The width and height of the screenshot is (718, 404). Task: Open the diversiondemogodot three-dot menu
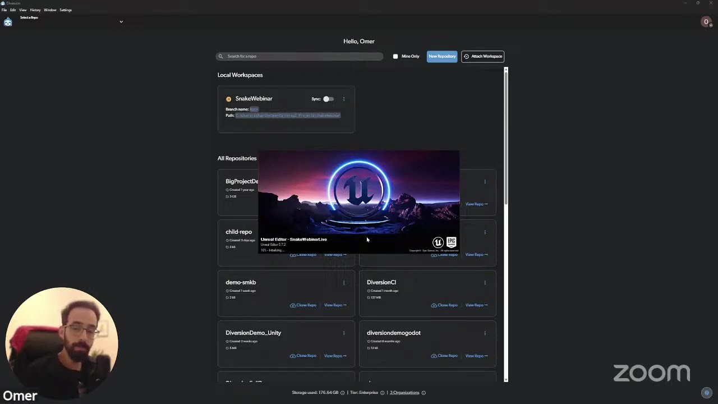point(485,333)
